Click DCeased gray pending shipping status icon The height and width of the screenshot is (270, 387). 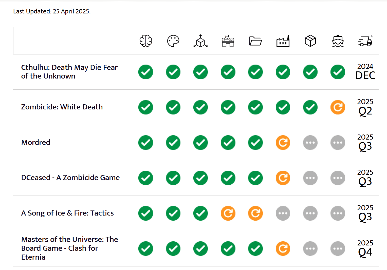coord(338,178)
